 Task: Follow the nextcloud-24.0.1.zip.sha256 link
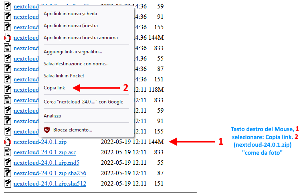[50, 173]
